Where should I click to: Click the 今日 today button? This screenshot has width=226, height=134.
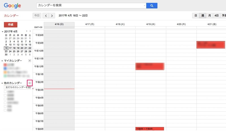pos(37,16)
